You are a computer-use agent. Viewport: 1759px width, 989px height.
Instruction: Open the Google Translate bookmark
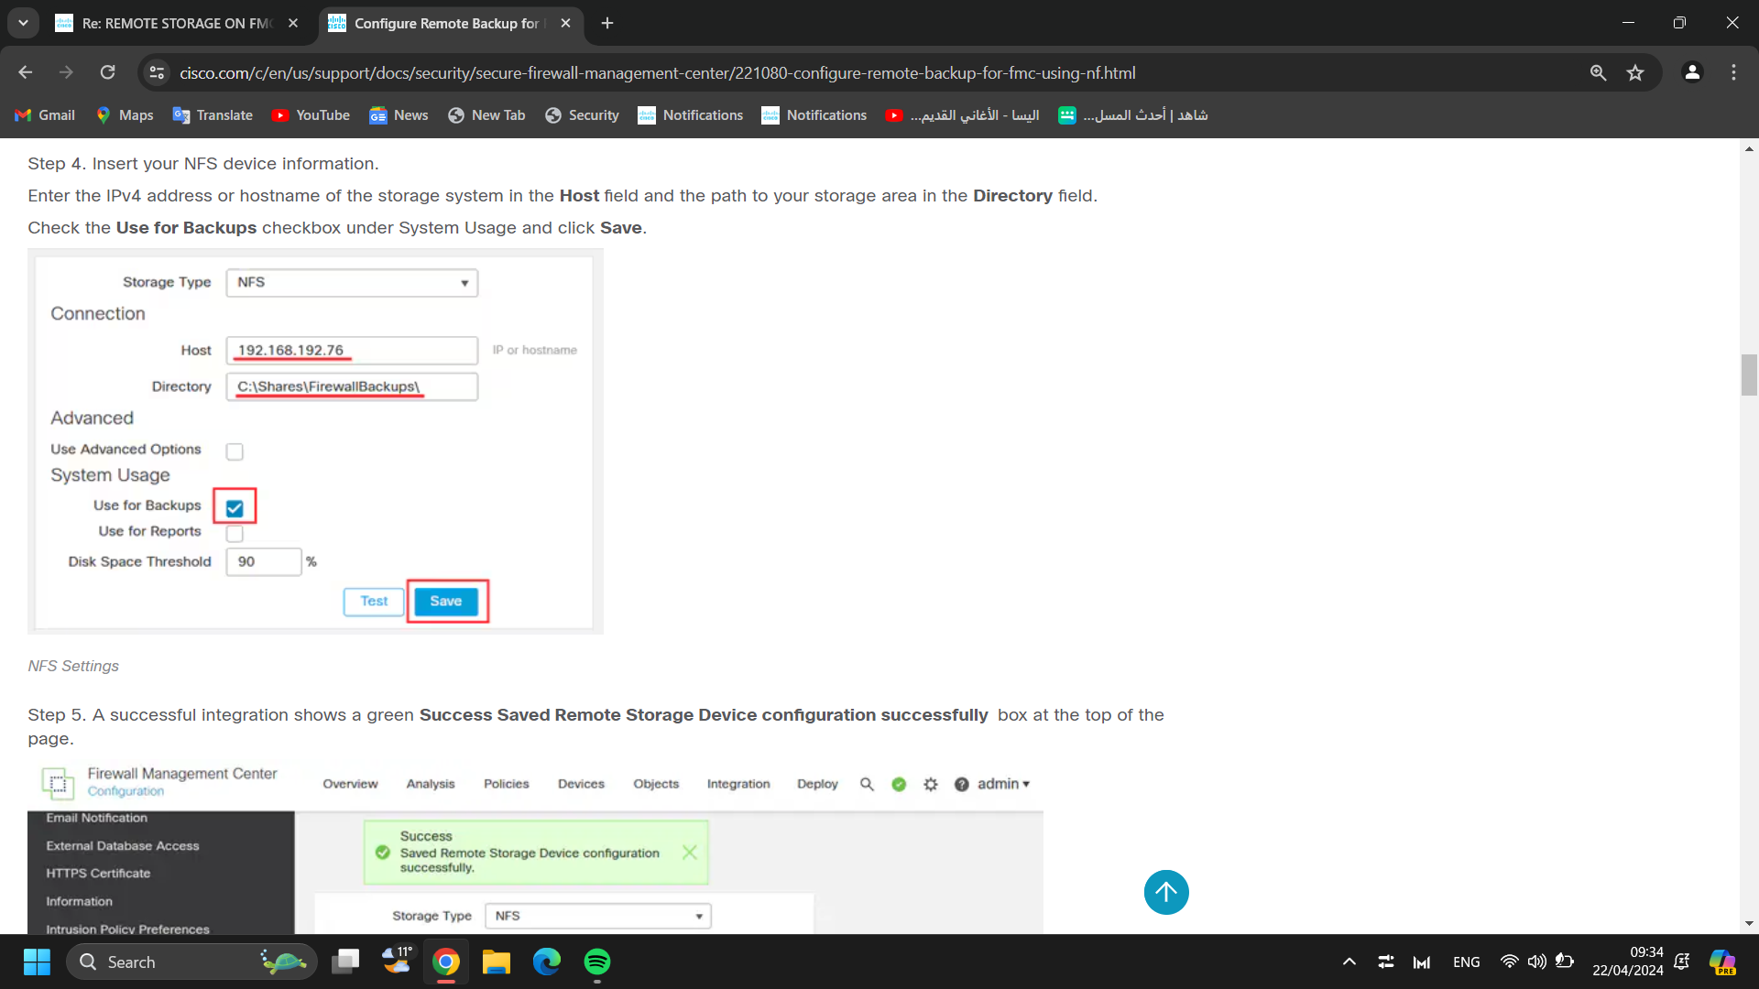[x=212, y=115]
